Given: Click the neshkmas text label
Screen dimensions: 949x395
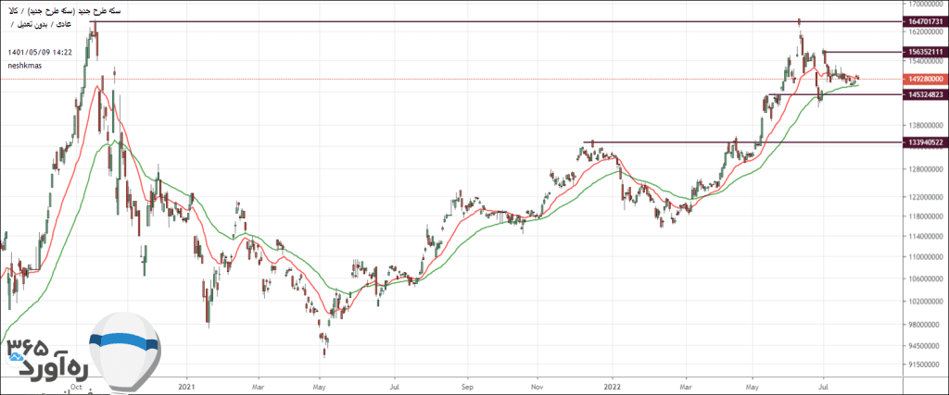Looking at the screenshot, I should 25,66.
